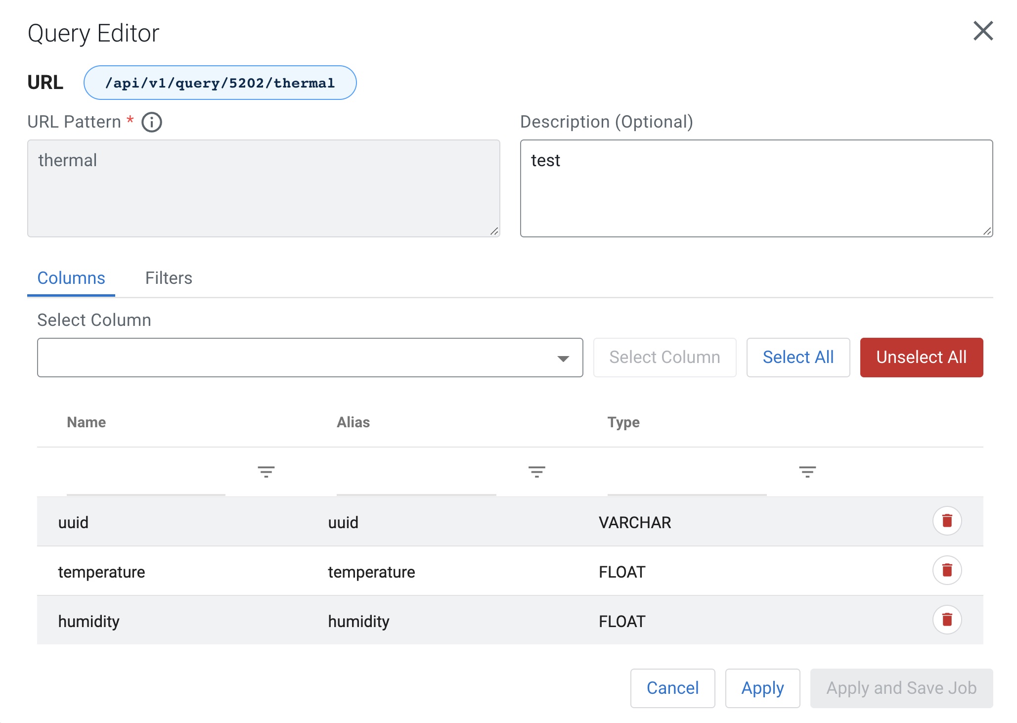Click the /api/v1/query/5202/thermal URL chip
The width and height of the screenshot is (1017, 723).
point(220,83)
